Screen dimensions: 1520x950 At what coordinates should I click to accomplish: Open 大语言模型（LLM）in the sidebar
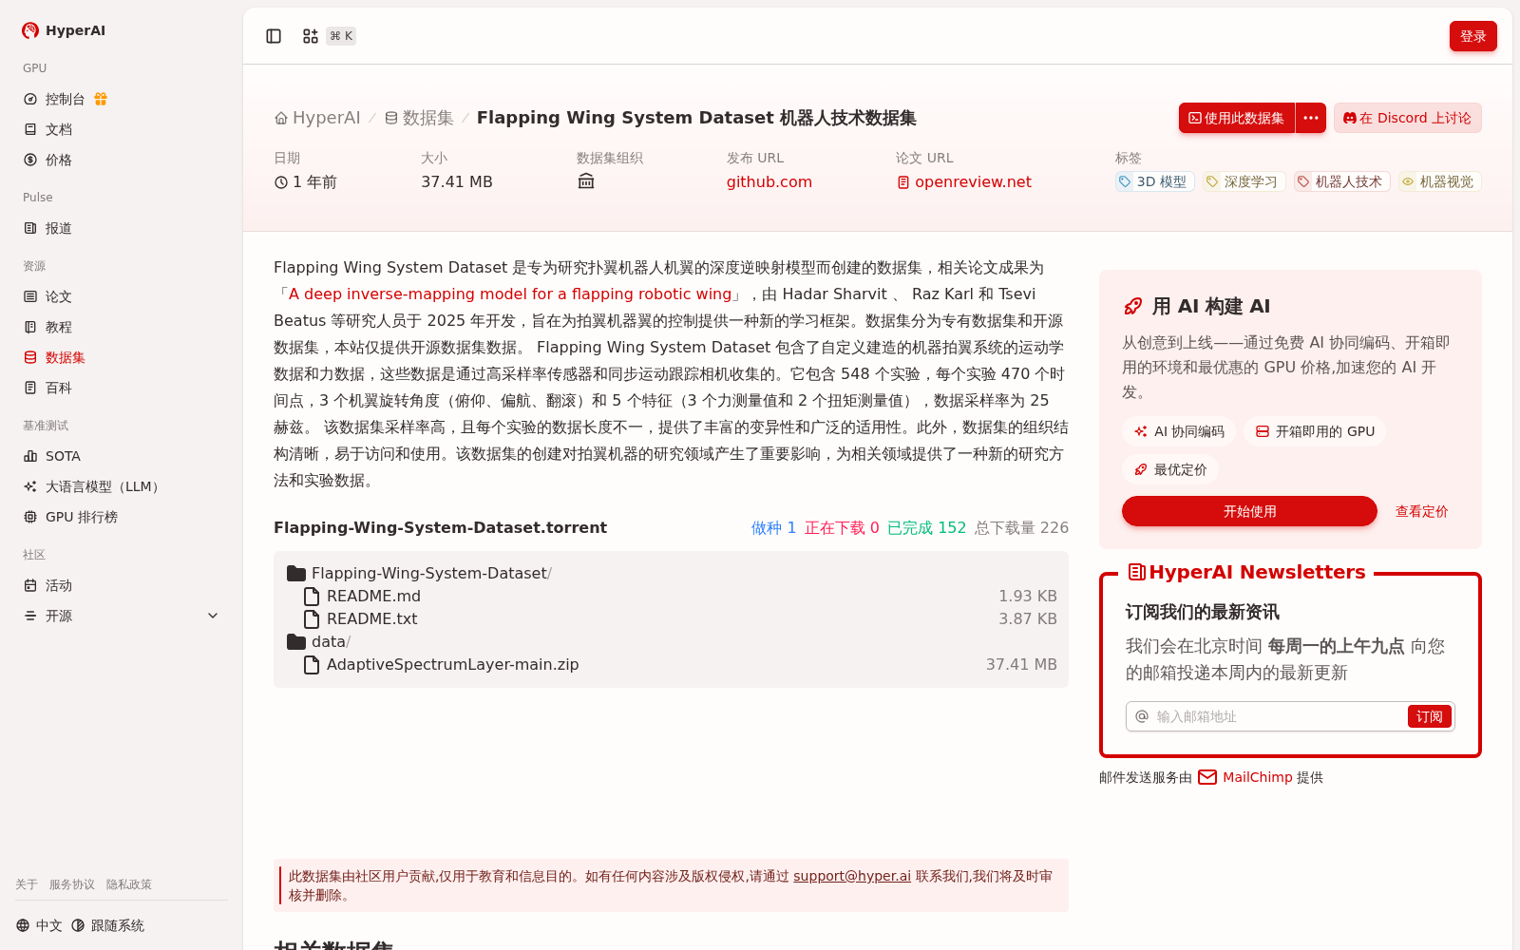[x=121, y=486]
